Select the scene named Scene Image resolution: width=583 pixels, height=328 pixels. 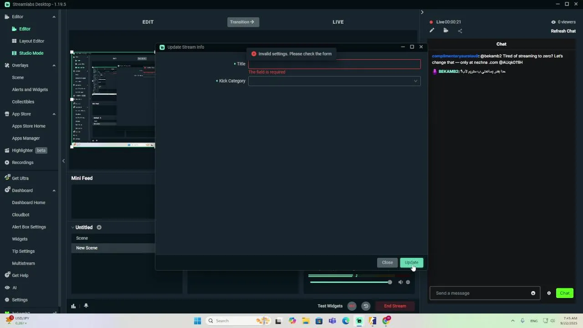coord(113,238)
